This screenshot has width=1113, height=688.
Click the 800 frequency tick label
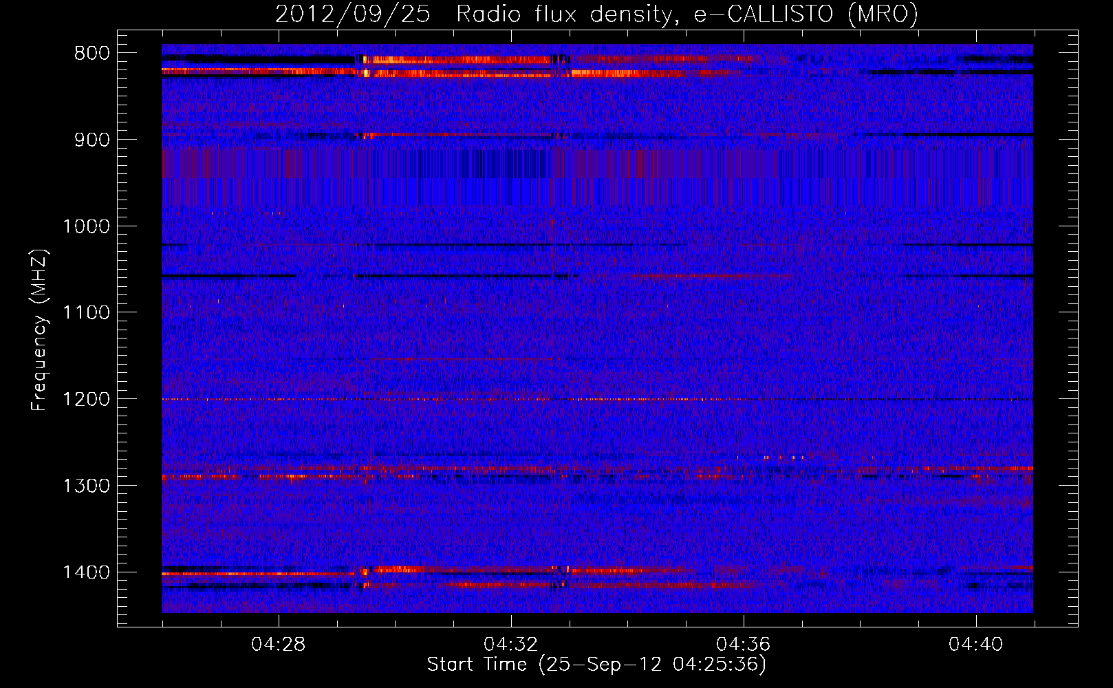(91, 54)
